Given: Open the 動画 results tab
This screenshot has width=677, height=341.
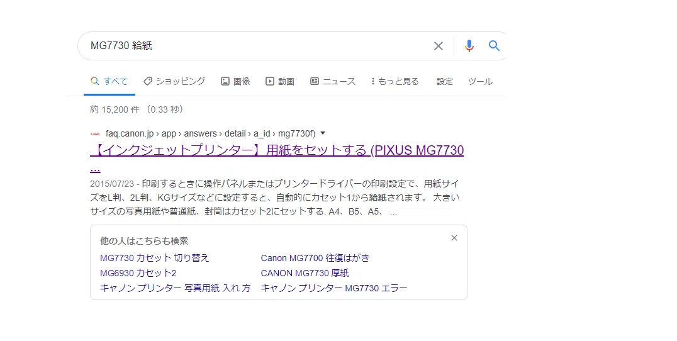Looking at the screenshot, I should (280, 81).
